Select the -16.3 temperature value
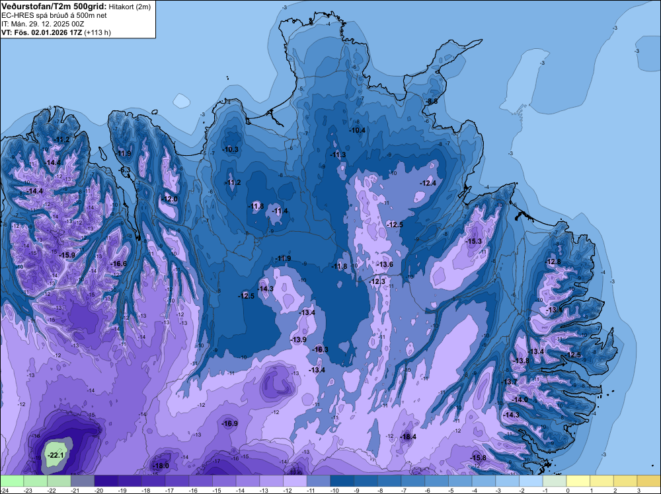Viewport: 661px width, 494px height. point(321,349)
